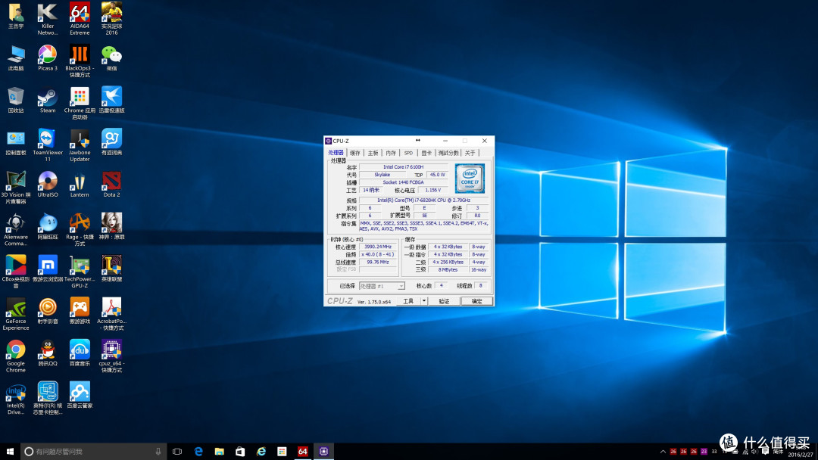The image size is (818, 460).
Task: Select the UltraISO desktop icon
Action: click(x=48, y=185)
